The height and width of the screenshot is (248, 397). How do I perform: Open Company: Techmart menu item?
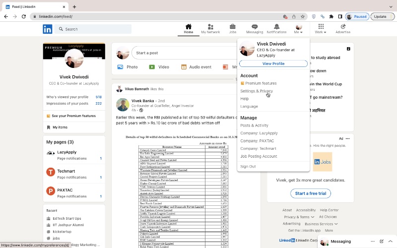(258, 148)
